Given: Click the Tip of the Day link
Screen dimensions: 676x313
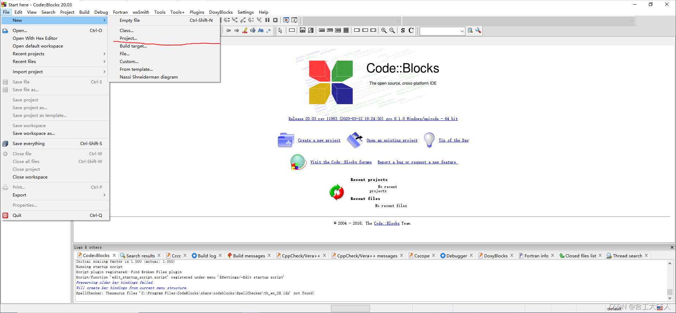Looking at the screenshot, I should (x=453, y=140).
